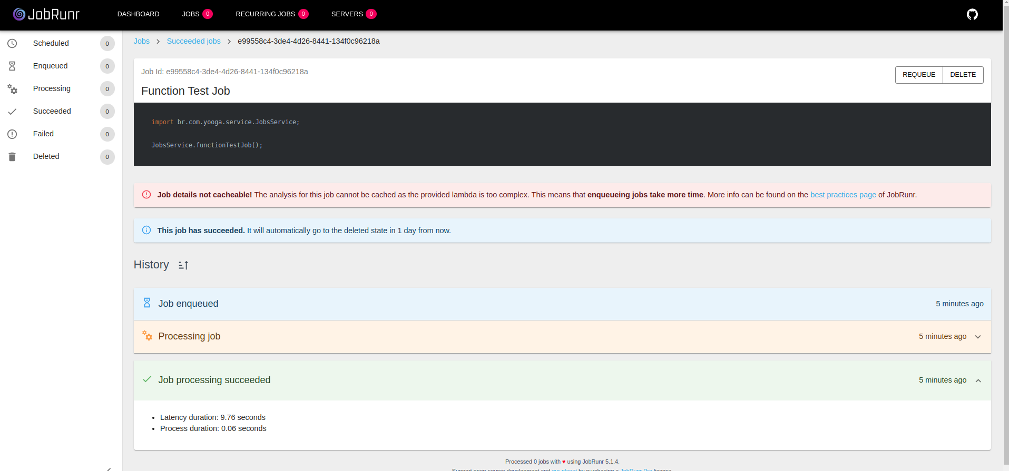The height and width of the screenshot is (471, 1009).
Task: Click the Scheduled clock icon
Action: pos(12,43)
